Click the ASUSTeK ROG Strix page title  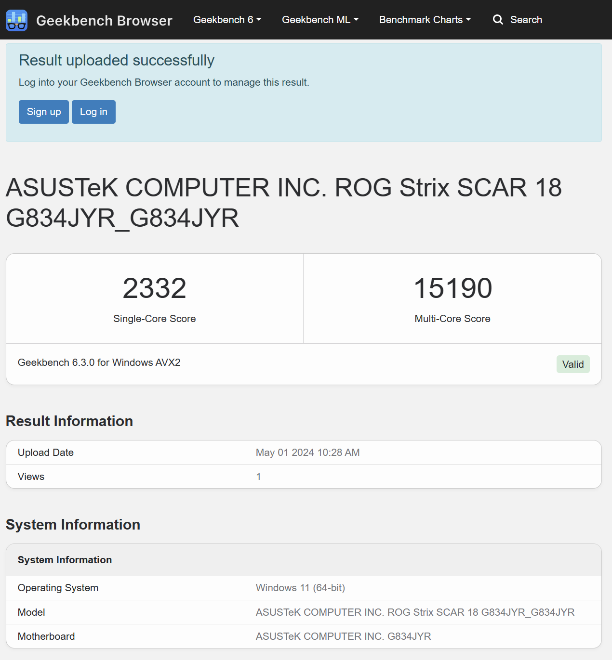click(283, 203)
